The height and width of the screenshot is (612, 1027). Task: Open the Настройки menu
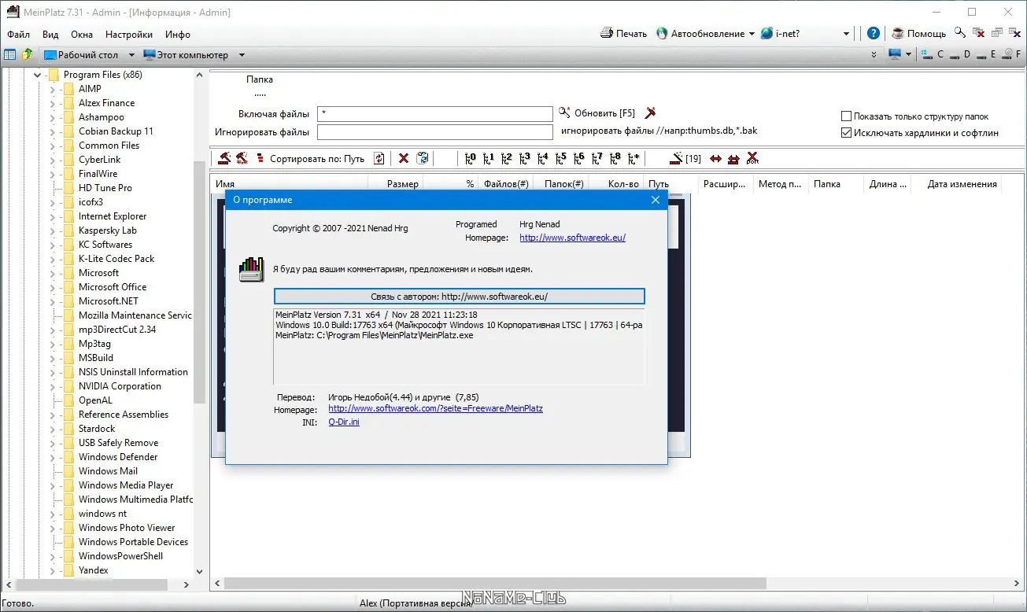pyautogui.click(x=129, y=35)
